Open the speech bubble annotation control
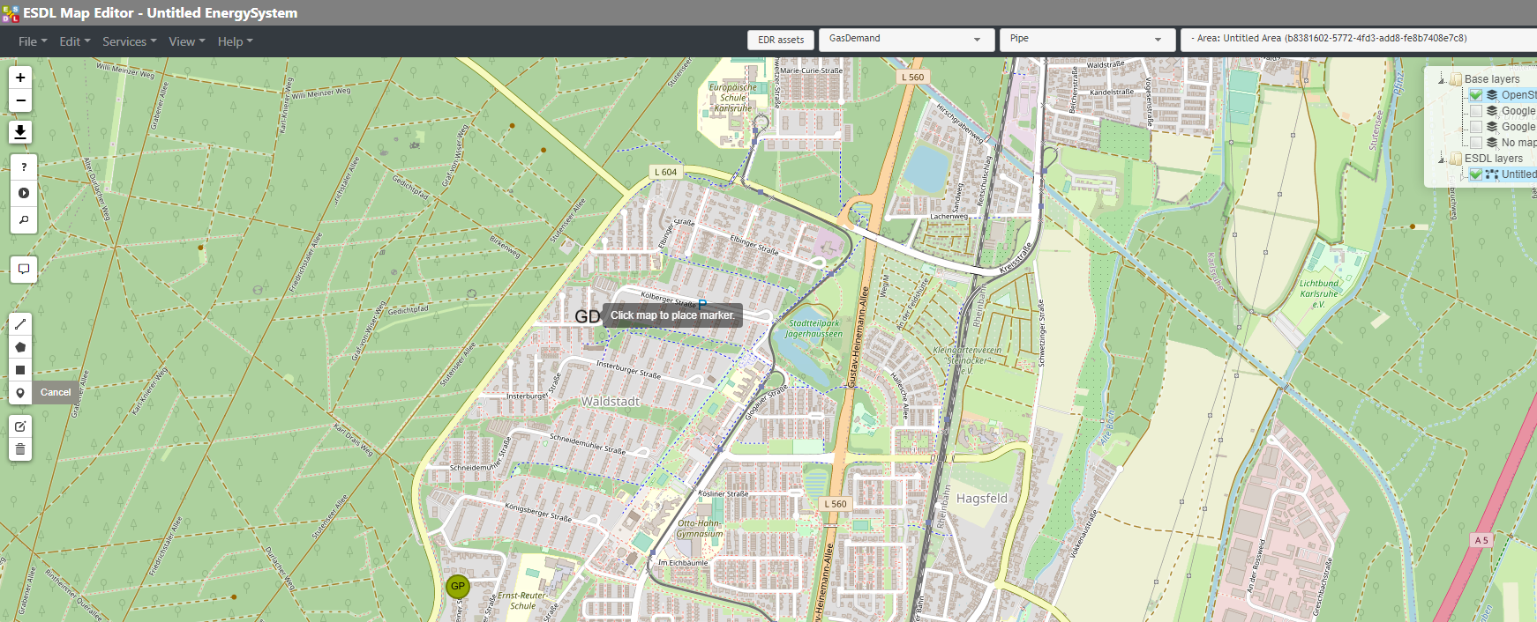 click(x=24, y=270)
